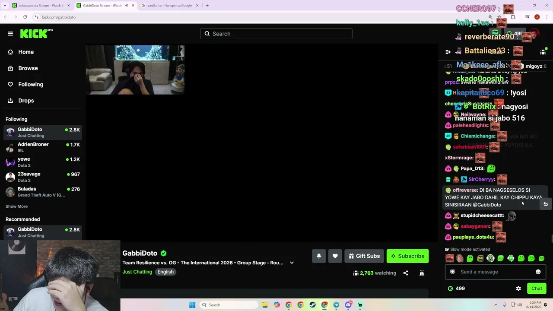
Task: Open Home in the Kick sidebar
Action: pyautogui.click(x=26, y=52)
